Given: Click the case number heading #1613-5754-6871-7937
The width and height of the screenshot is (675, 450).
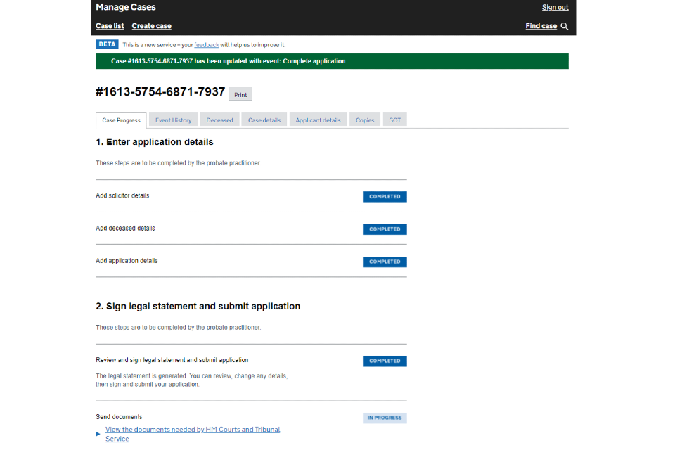Looking at the screenshot, I should tap(160, 92).
